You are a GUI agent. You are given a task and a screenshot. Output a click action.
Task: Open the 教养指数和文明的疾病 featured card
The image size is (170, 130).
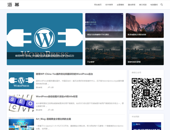(145, 25)
